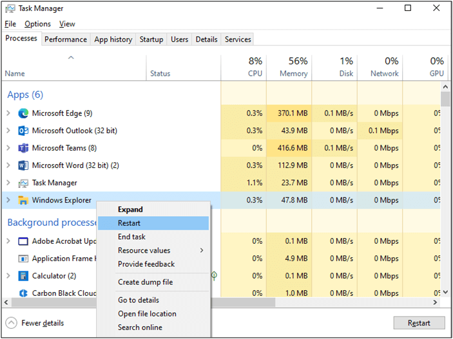Click the Microsoft Teams process icon
This screenshot has height=339, width=453.
[23, 148]
